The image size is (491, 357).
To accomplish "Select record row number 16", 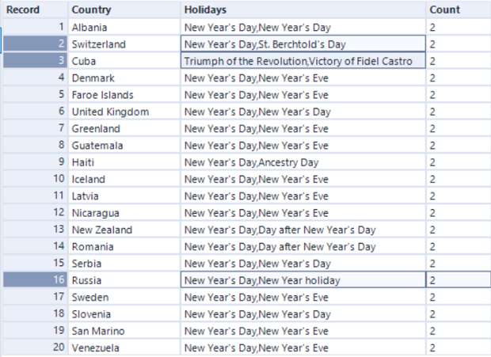I will 33,280.
